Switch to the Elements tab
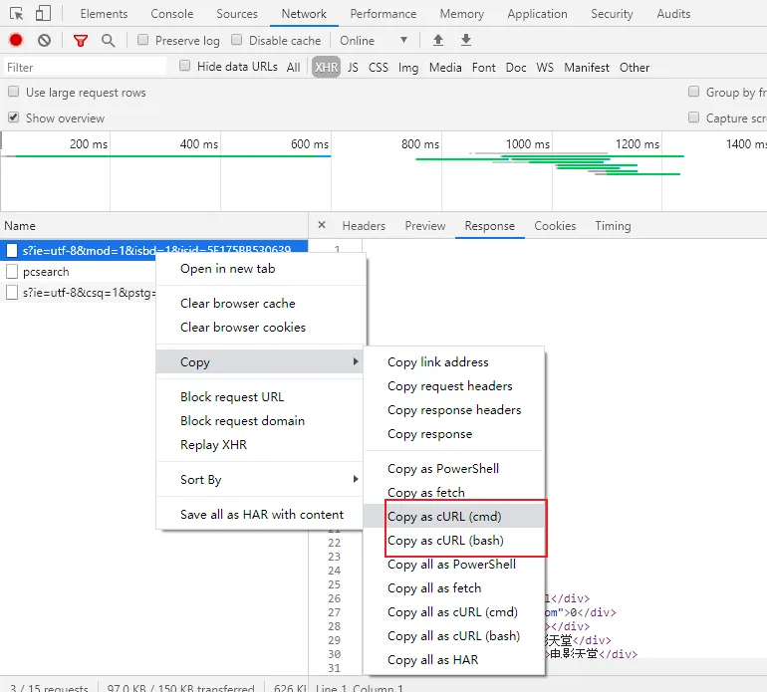This screenshot has width=767, height=692. 104,14
